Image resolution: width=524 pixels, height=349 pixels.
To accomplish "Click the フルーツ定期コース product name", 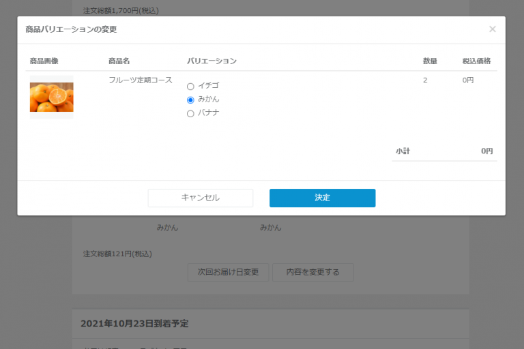I will (140, 80).
